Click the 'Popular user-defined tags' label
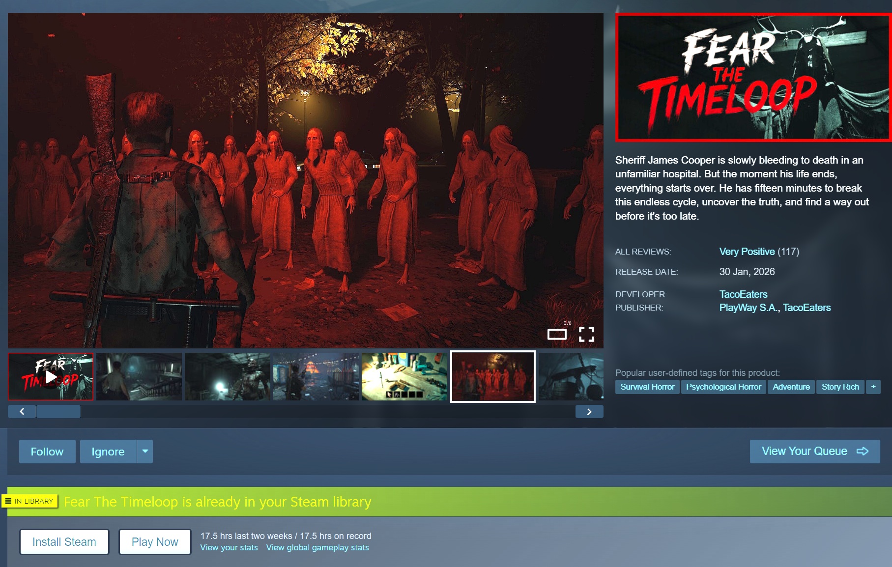The height and width of the screenshot is (567, 892). 697,373
